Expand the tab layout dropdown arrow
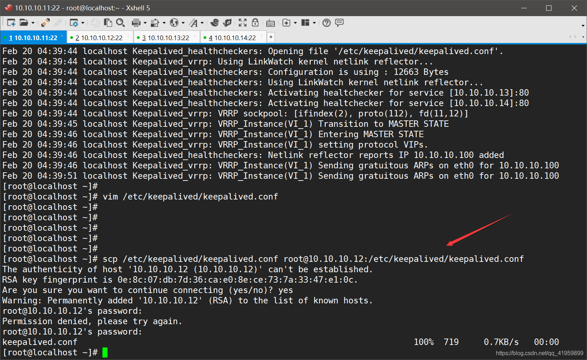 (x=314, y=23)
